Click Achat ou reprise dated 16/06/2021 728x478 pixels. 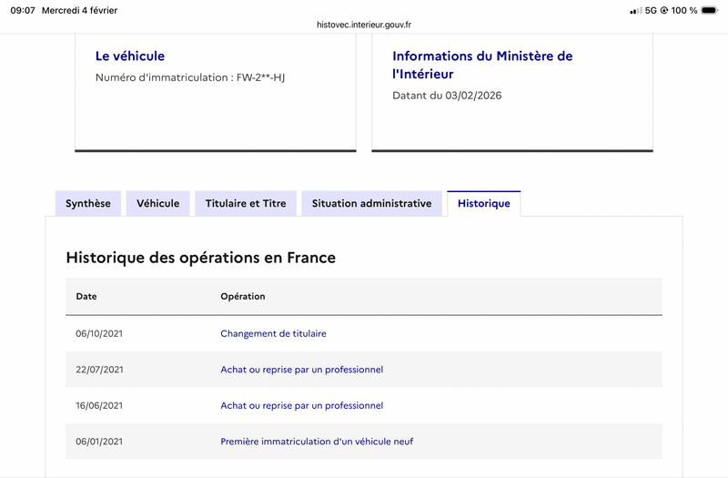(301, 405)
